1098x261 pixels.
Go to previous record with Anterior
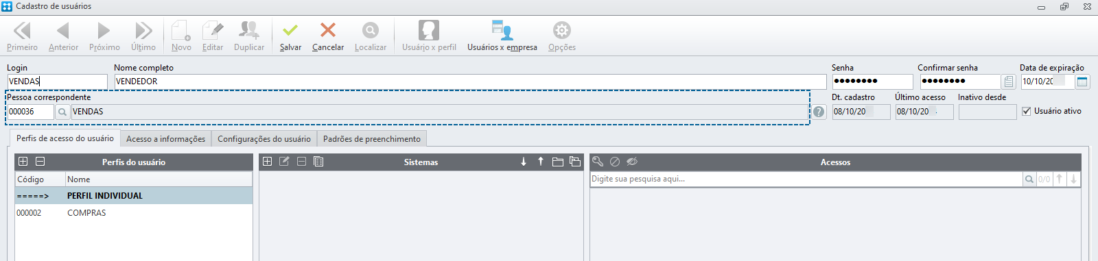pyautogui.click(x=63, y=36)
